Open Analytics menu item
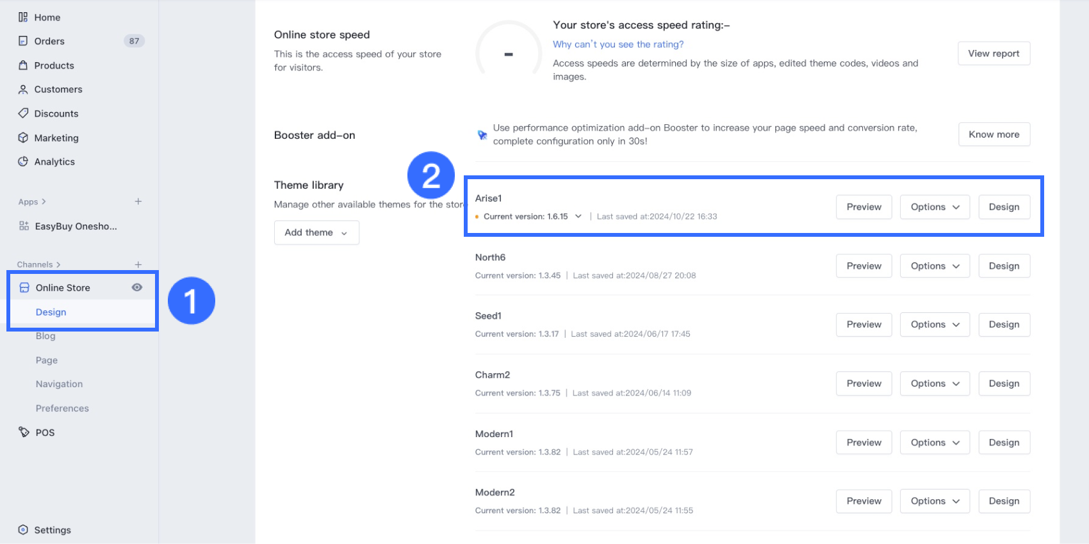This screenshot has width=1089, height=544. (54, 161)
